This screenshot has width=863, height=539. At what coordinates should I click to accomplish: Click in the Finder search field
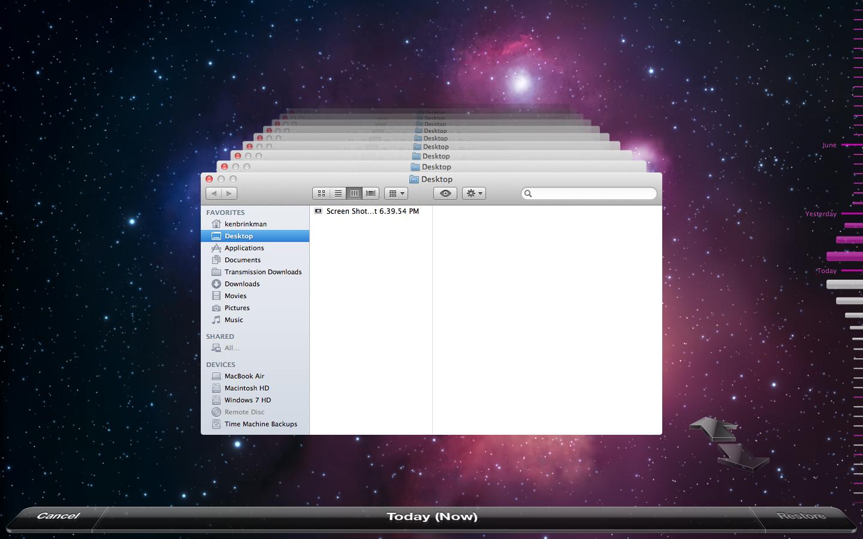click(589, 193)
